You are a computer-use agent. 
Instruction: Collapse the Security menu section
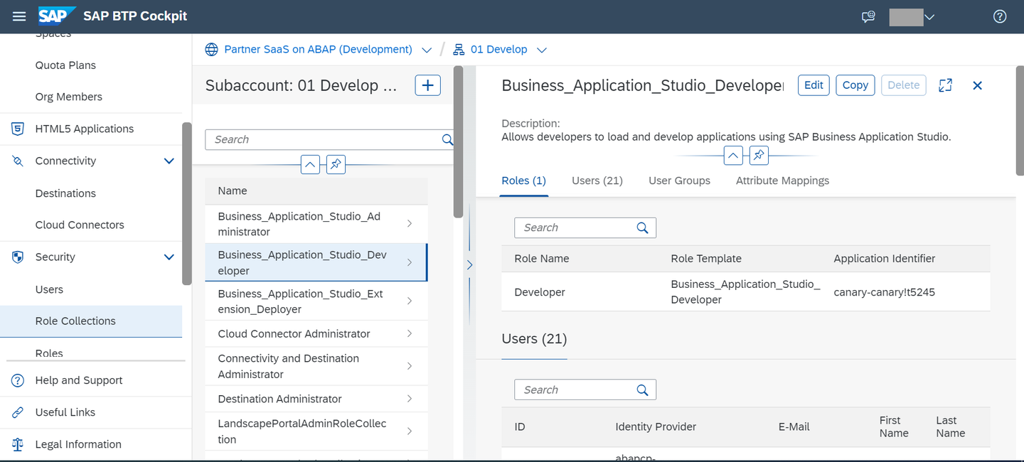click(x=169, y=257)
